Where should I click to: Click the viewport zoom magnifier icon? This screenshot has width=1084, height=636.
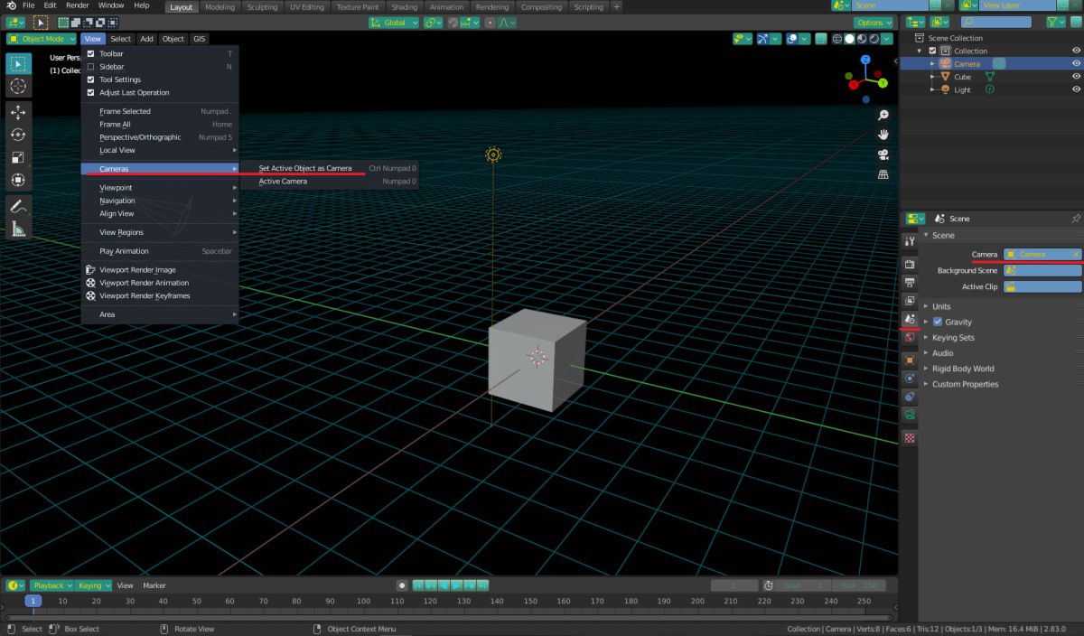tap(883, 115)
